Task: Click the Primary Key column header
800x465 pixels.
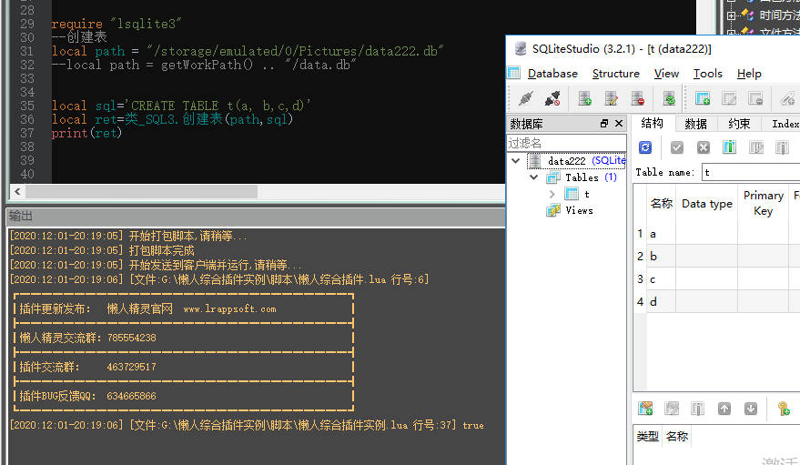Action: click(x=764, y=204)
